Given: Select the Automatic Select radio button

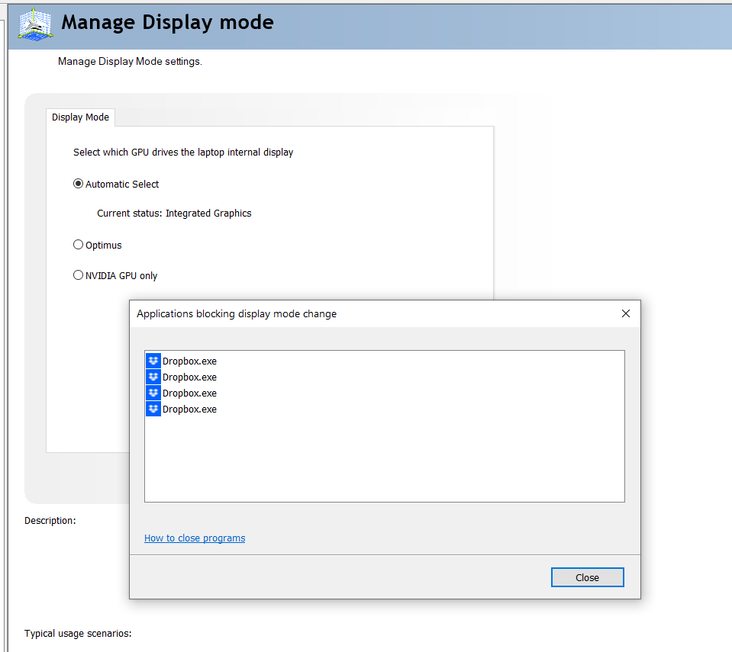Looking at the screenshot, I should pyautogui.click(x=78, y=184).
